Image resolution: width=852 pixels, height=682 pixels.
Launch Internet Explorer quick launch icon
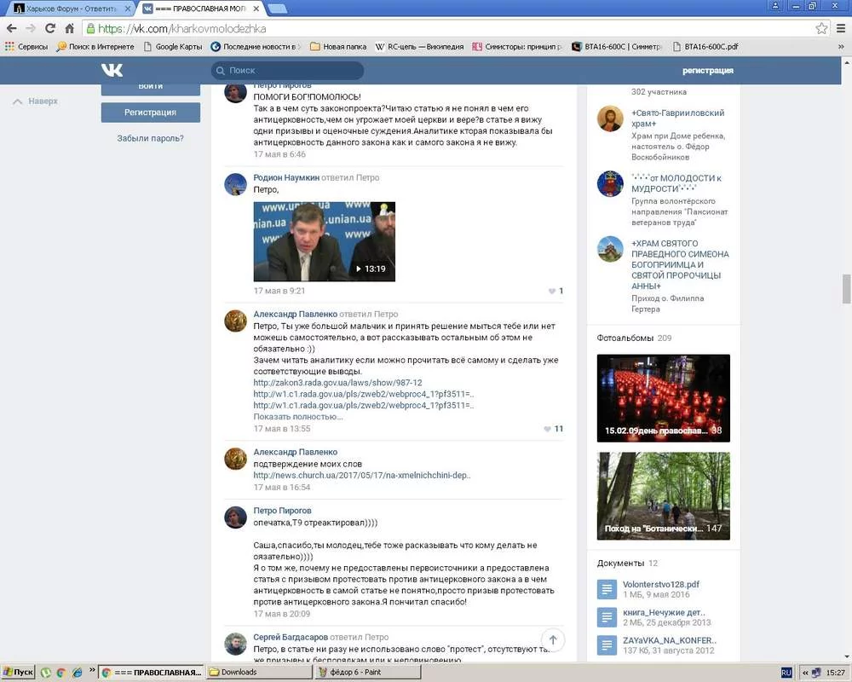(x=78, y=673)
